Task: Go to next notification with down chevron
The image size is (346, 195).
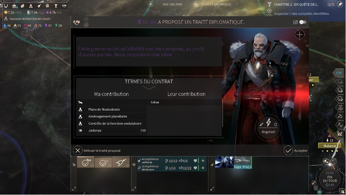Action: pos(86,25)
